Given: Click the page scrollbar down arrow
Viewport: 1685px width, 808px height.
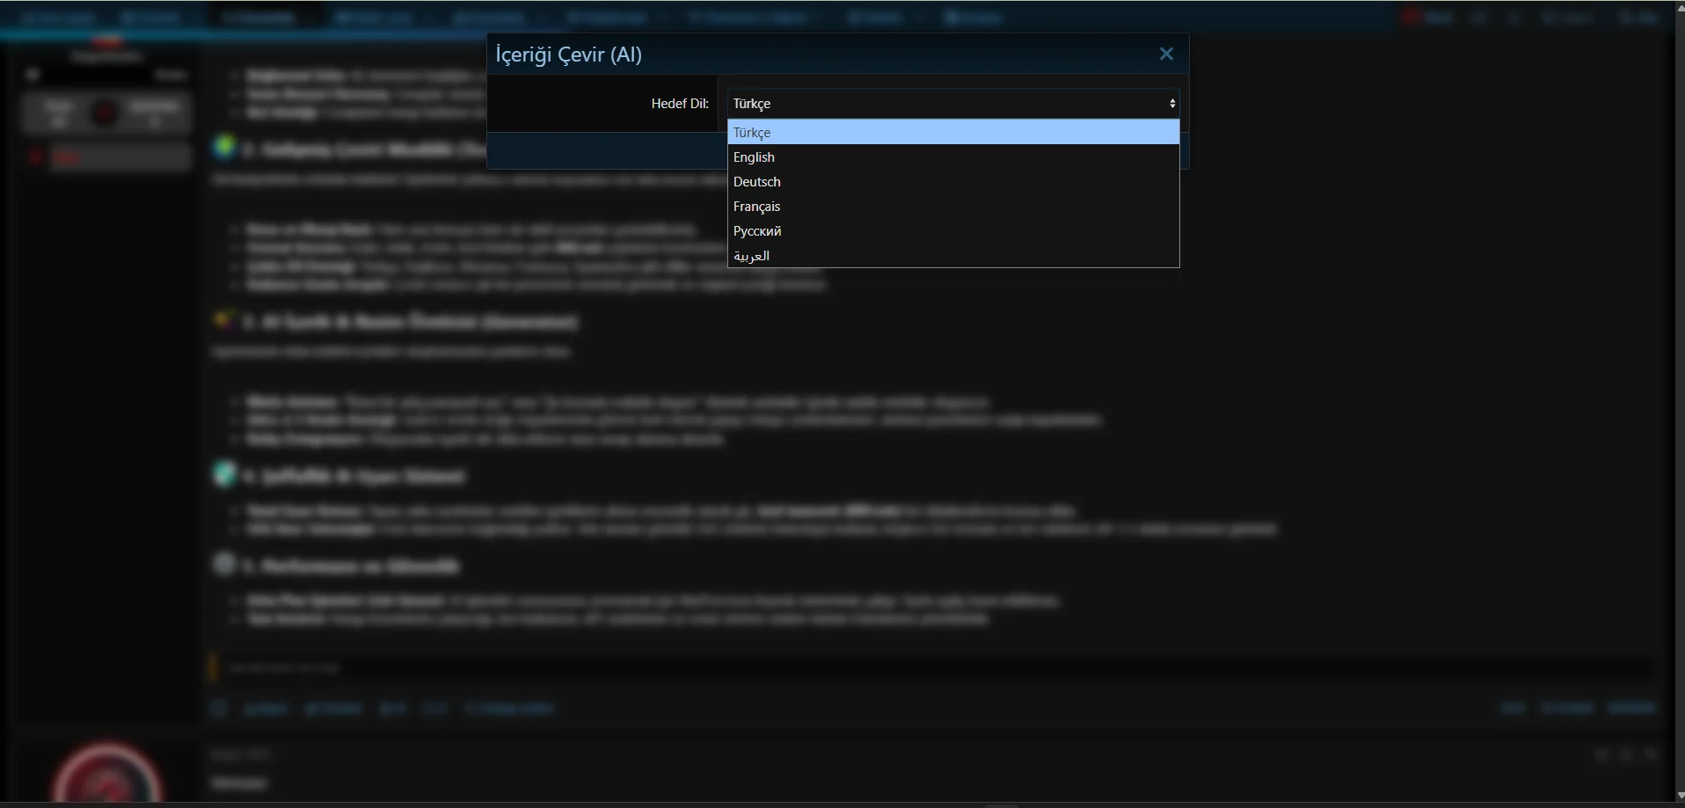Looking at the screenshot, I should pyautogui.click(x=1678, y=798).
